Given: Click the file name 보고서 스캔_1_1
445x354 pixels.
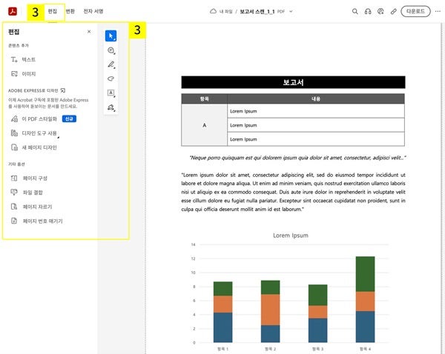Looking at the screenshot, I should [x=257, y=12].
